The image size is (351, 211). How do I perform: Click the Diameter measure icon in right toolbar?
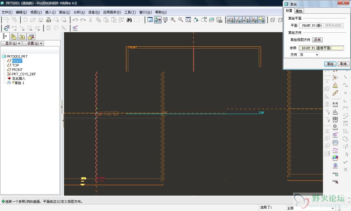(335, 127)
